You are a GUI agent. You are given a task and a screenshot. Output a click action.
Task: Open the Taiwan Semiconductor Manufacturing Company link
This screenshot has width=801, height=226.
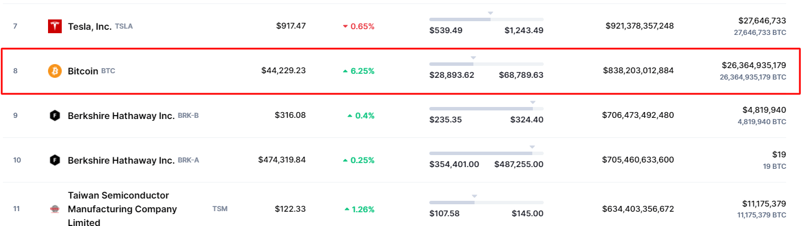(x=122, y=209)
